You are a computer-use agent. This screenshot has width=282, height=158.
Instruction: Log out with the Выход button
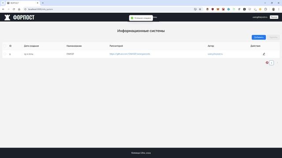274,17
